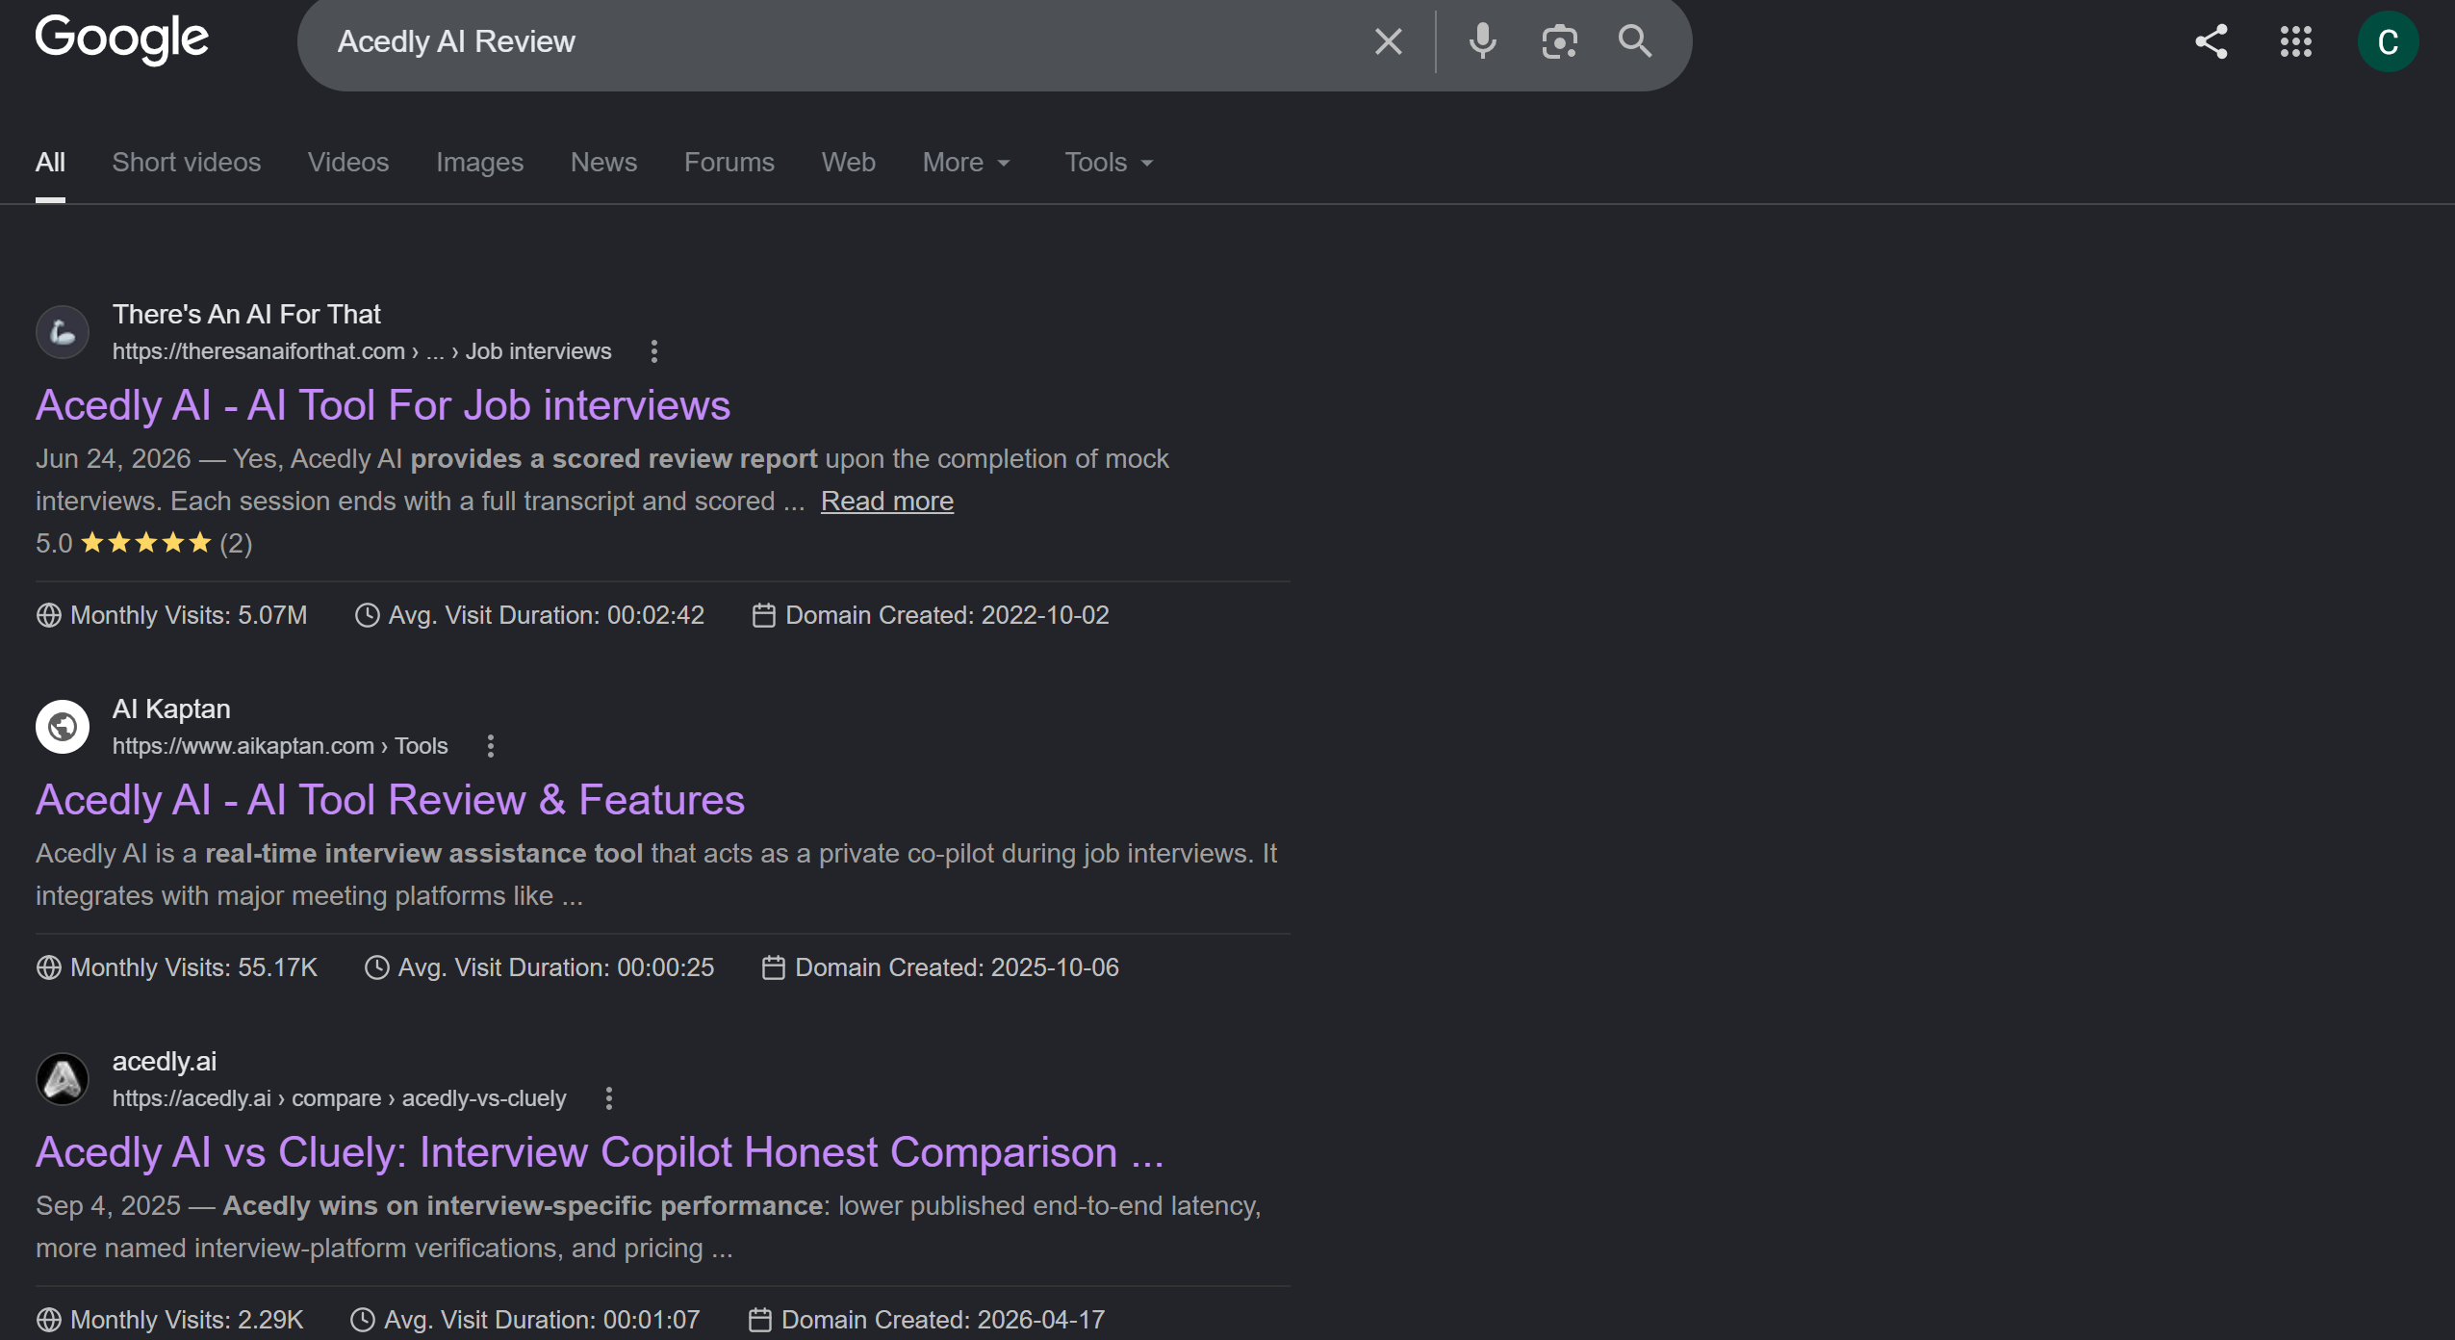
Task: Click globe icon beside Monthly Visits 55.17K
Action: [49, 967]
